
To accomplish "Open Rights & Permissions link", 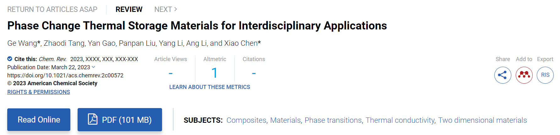I will 39,92.
